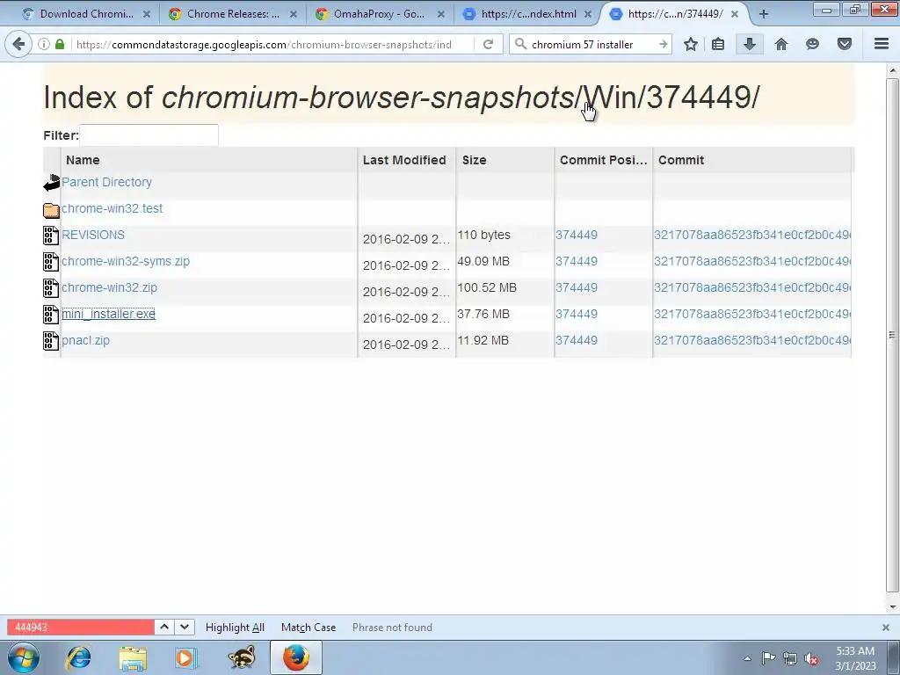The height and width of the screenshot is (675, 900).
Task: Click the Firefox taskbar button
Action: [296, 657]
